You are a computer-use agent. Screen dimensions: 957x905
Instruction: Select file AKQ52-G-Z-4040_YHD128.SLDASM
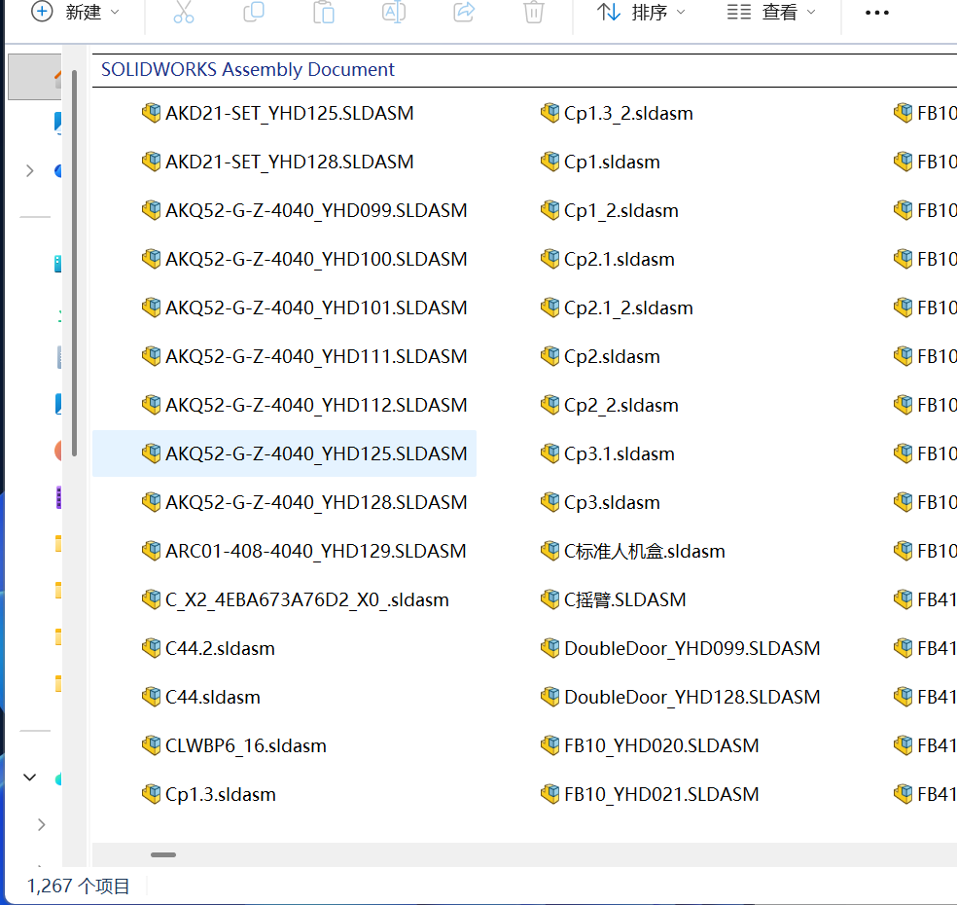click(x=304, y=502)
